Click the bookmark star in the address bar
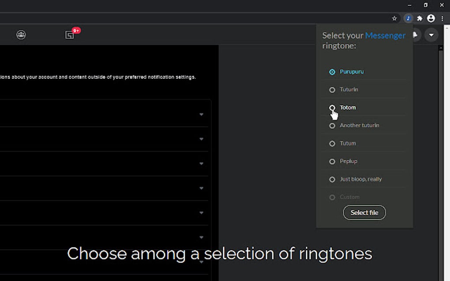The width and height of the screenshot is (450, 281). (x=395, y=18)
